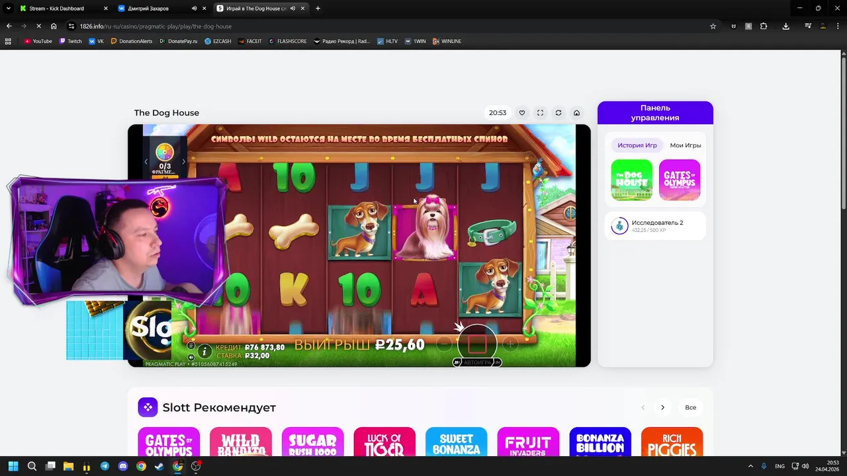Viewport: 847px width, 476px height.
Task: Open the slot info (i) button
Action: tap(204, 352)
